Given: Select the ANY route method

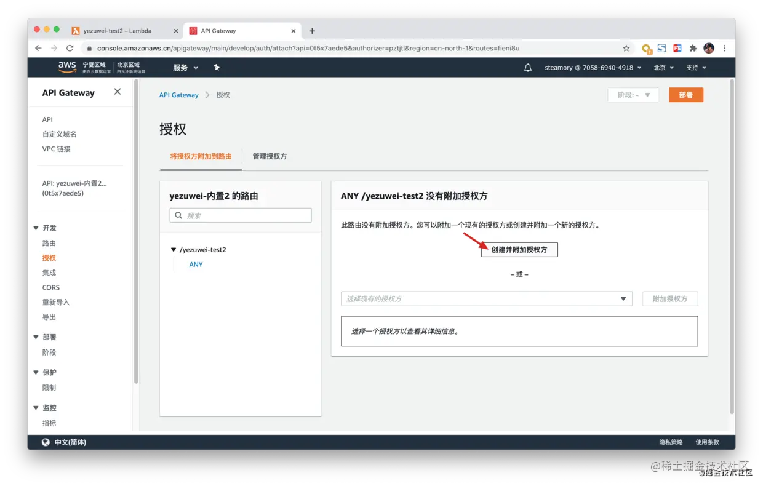Looking at the screenshot, I should point(196,265).
